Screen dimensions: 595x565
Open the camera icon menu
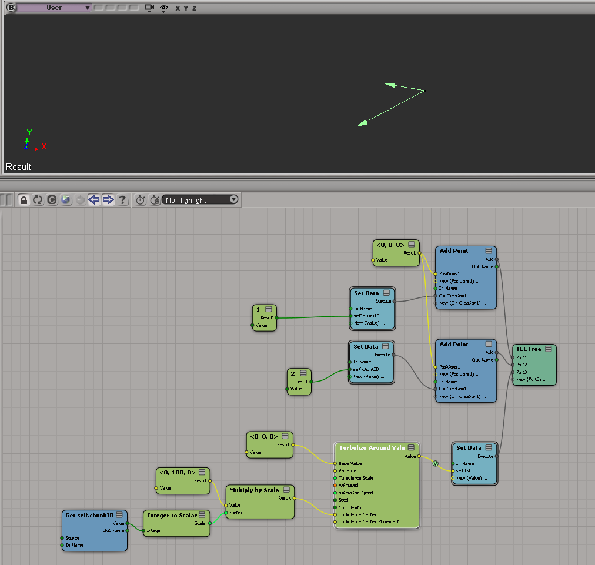149,8
